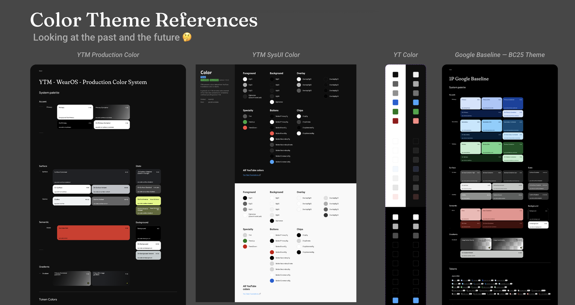This screenshot has height=305, width=575.
Task: Click the lime Outline Inverse card
Action: click(x=148, y=201)
